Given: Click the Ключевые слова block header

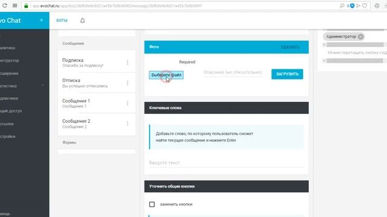Looking at the screenshot, I should 226,108.
